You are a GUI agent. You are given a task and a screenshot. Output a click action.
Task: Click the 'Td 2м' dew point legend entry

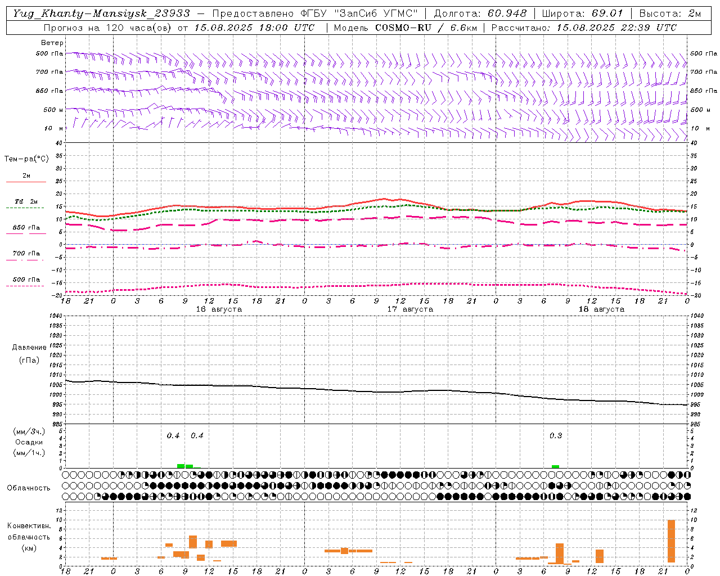pos(26,201)
